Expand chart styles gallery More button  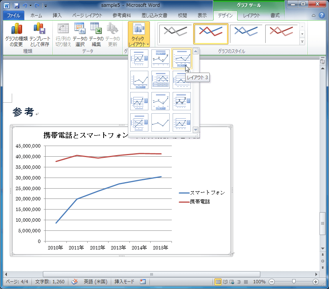pyautogui.click(x=302, y=41)
